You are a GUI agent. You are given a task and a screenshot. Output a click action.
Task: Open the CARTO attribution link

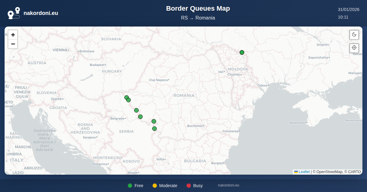pos(354,172)
